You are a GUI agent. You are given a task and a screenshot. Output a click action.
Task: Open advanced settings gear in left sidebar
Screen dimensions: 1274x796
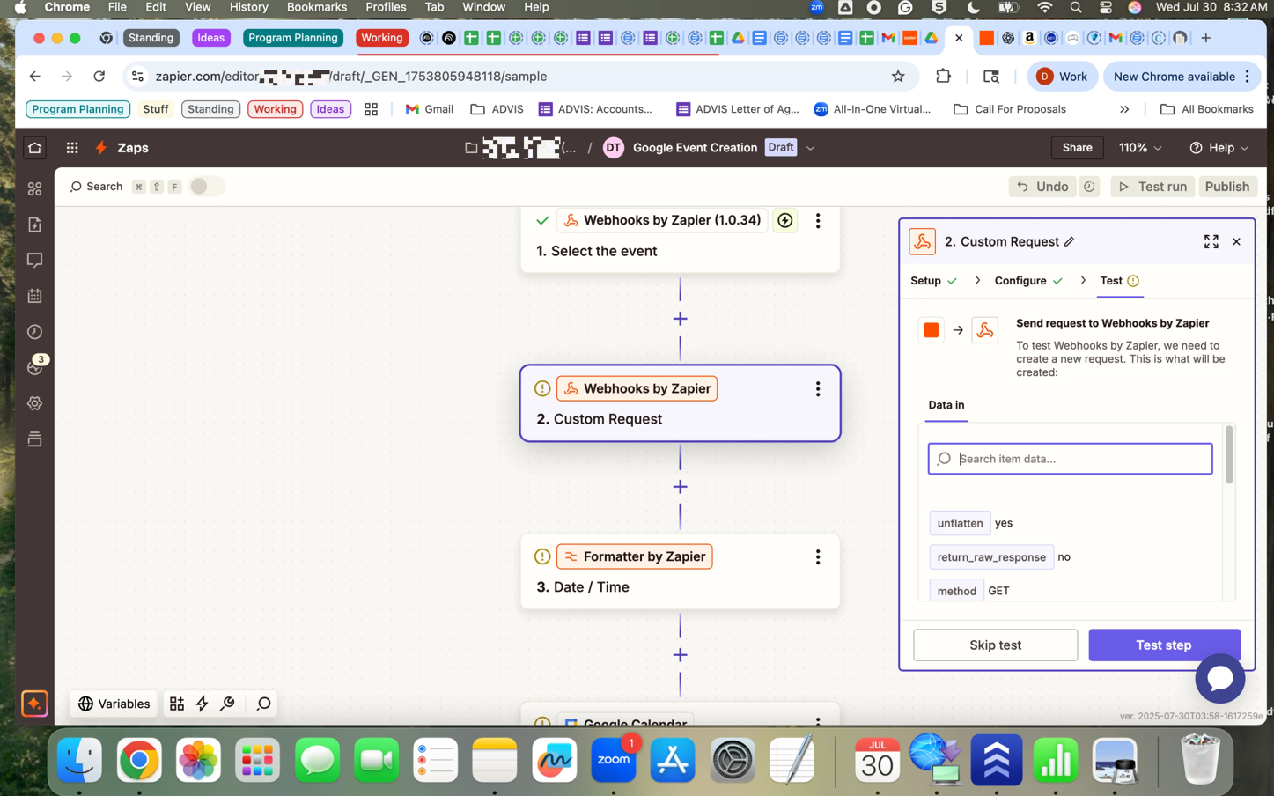tap(34, 403)
